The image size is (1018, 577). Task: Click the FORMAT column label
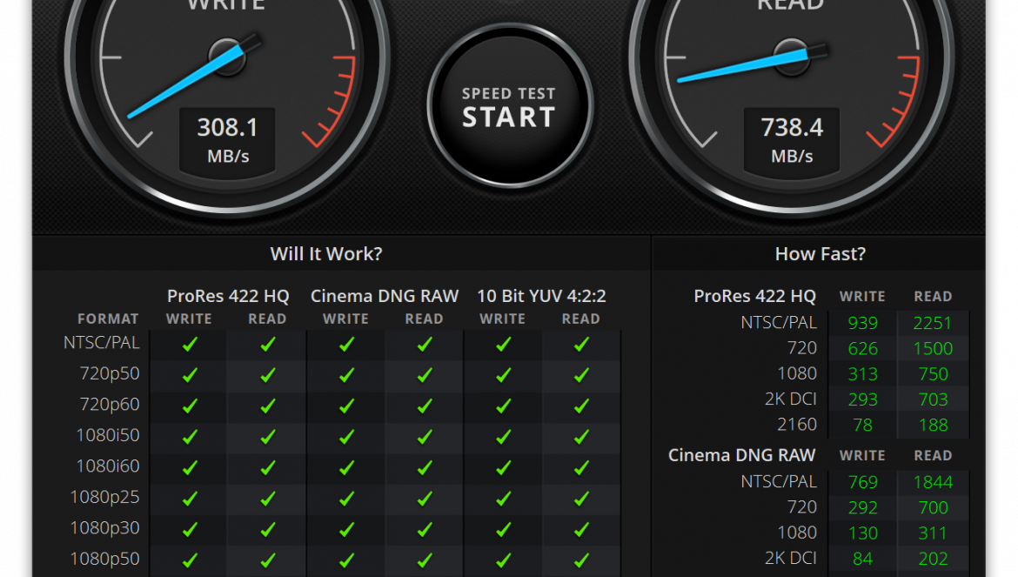tap(108, 319)
